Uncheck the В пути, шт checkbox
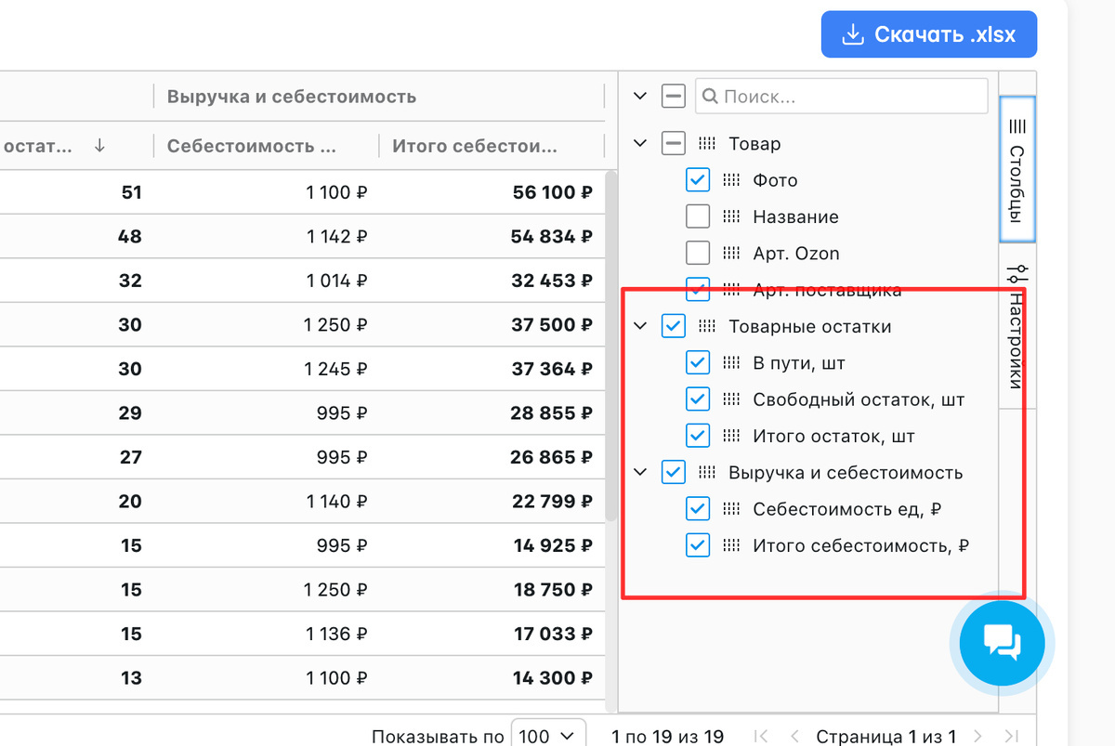 [x=697, y=362]
